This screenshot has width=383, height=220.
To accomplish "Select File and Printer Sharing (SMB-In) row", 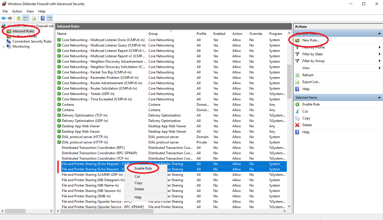I will [x=172, y=196].
